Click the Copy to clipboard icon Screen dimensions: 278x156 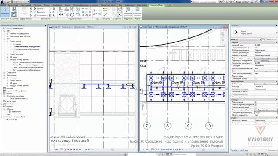[31, 12]
